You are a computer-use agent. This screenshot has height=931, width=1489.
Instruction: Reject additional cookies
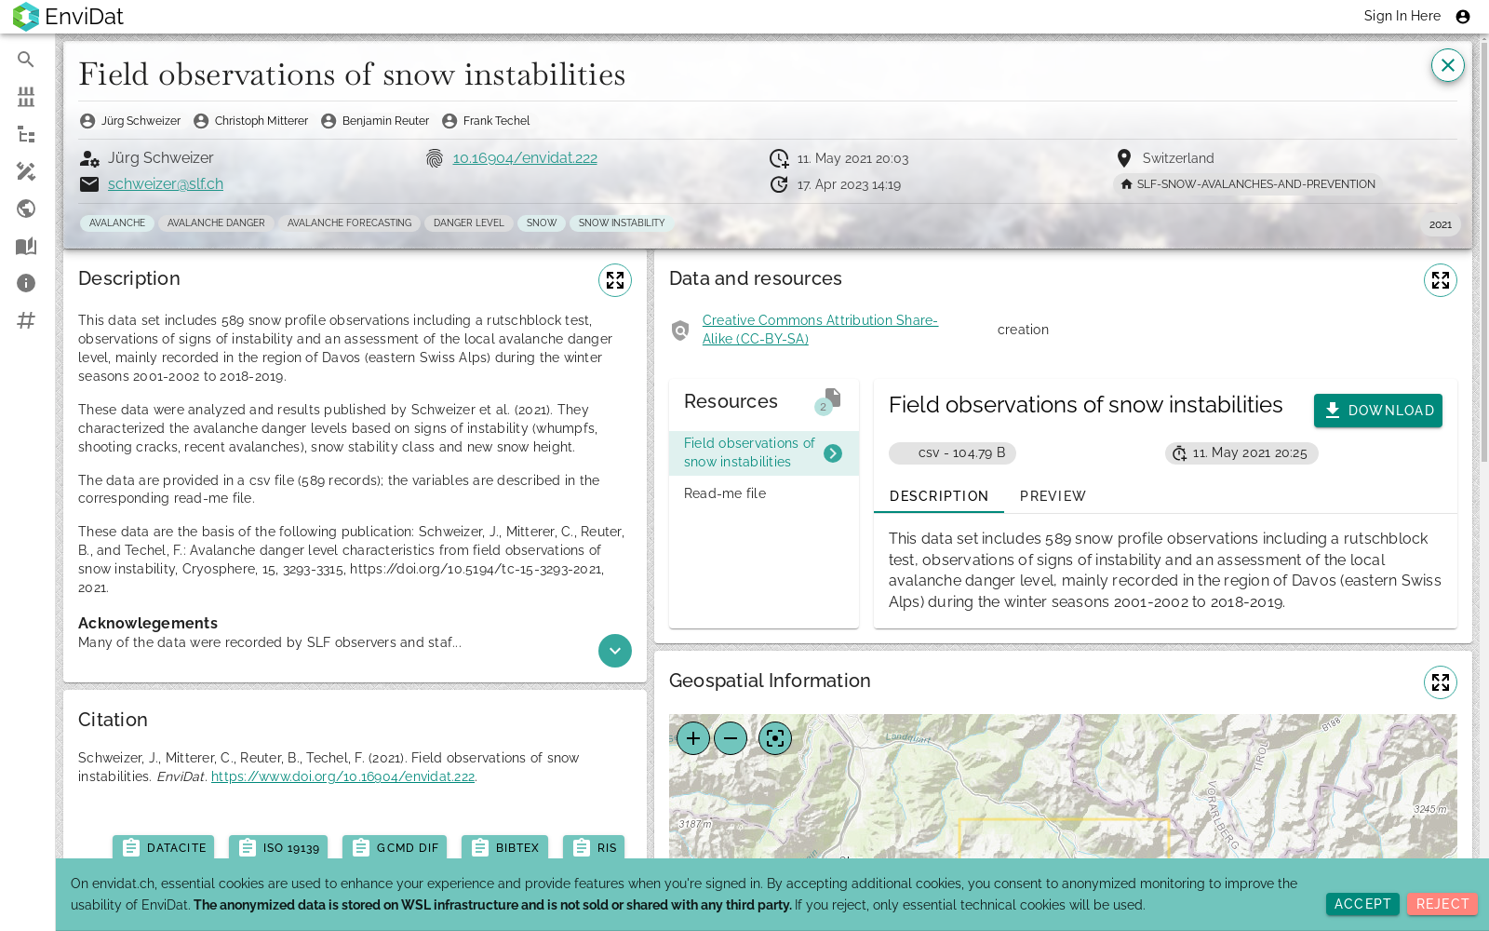(1442, 904)
